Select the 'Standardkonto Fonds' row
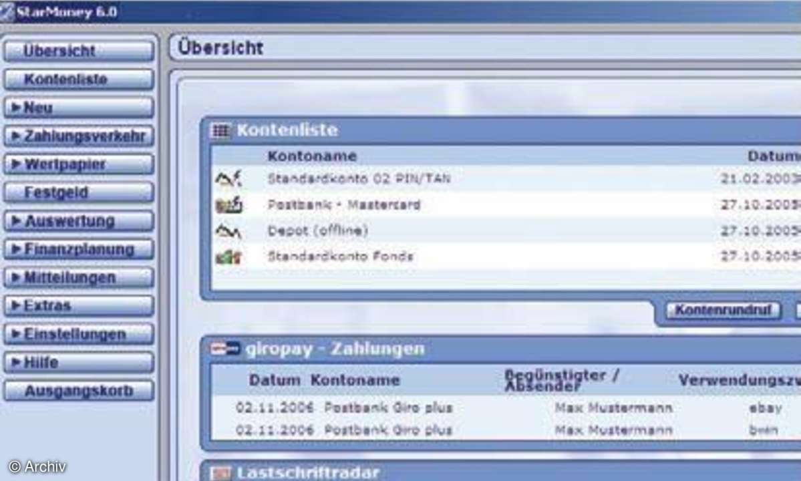This screenshot has width=801, height=481. point(506,257)
